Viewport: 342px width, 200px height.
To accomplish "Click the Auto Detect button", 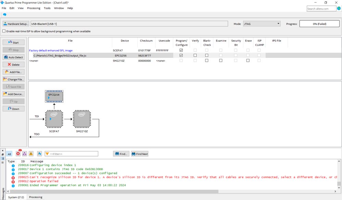I will [14, 57].
